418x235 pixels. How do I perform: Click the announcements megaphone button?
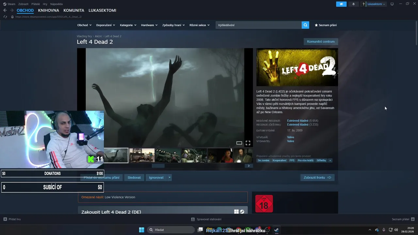pos(341,4)
